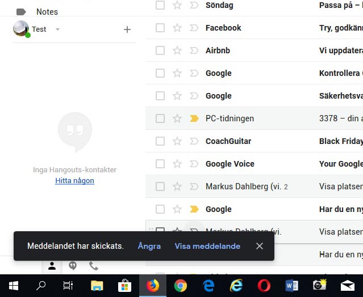
Task: Star the Facebook email
Action: pos(177,28)
